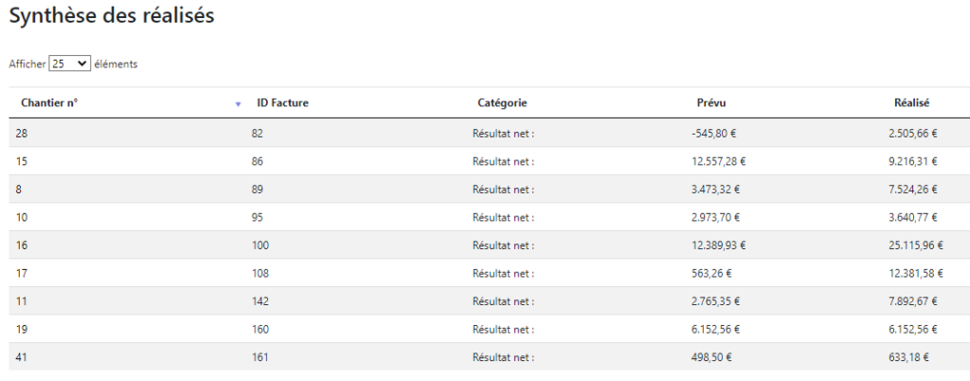Open the Afficher entries count dropdown
The width and height of the screenshot is (970, 381).
click(69, 63)
